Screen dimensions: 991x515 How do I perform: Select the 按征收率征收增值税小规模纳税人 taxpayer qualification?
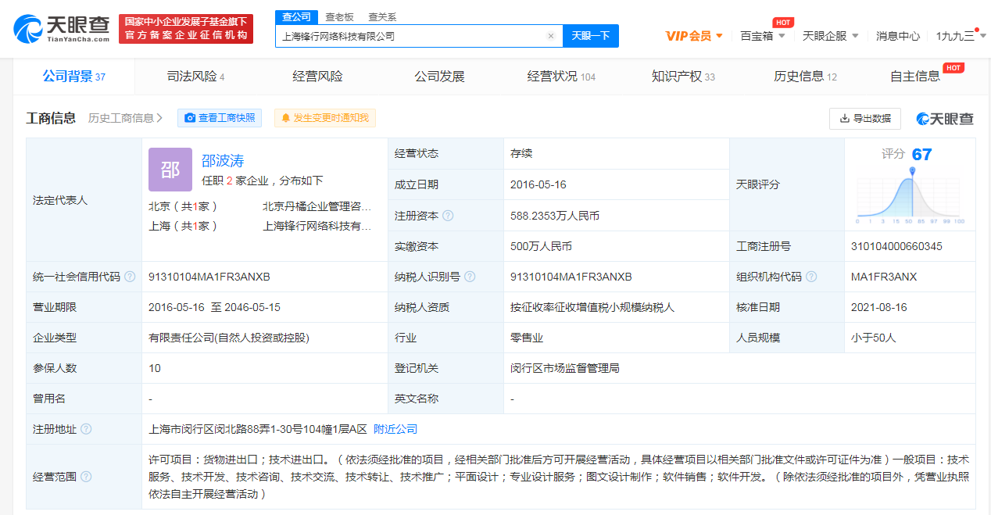pos(592,307)
